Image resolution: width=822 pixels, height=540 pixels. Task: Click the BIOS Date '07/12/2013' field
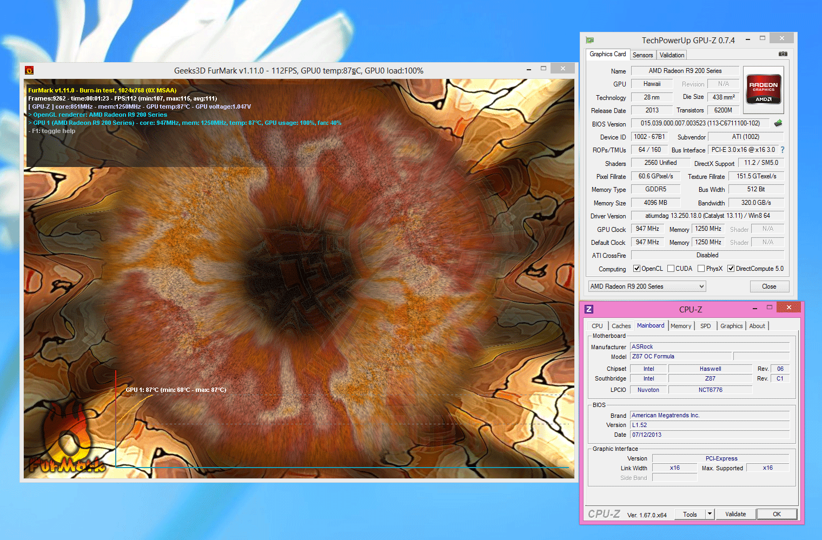710,435
